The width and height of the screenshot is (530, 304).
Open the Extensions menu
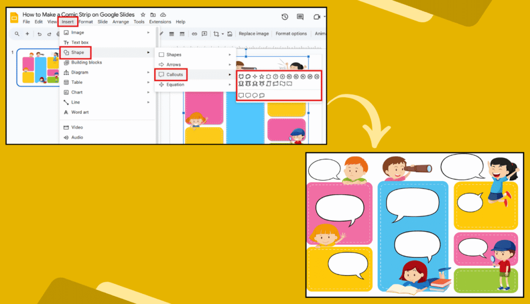[160, 22]
